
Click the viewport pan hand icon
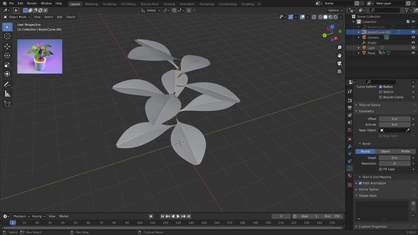coord(340,55)
